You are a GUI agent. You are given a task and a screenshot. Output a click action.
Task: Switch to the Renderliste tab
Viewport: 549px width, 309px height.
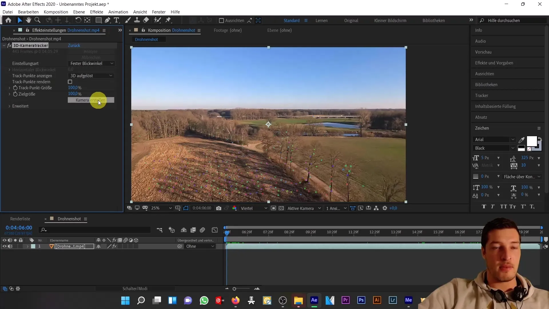click(20, 219)
